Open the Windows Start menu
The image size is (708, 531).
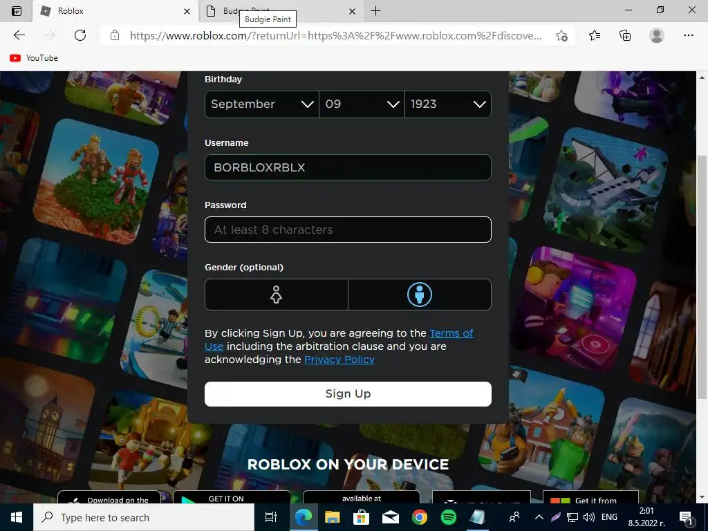click(17, 517)
